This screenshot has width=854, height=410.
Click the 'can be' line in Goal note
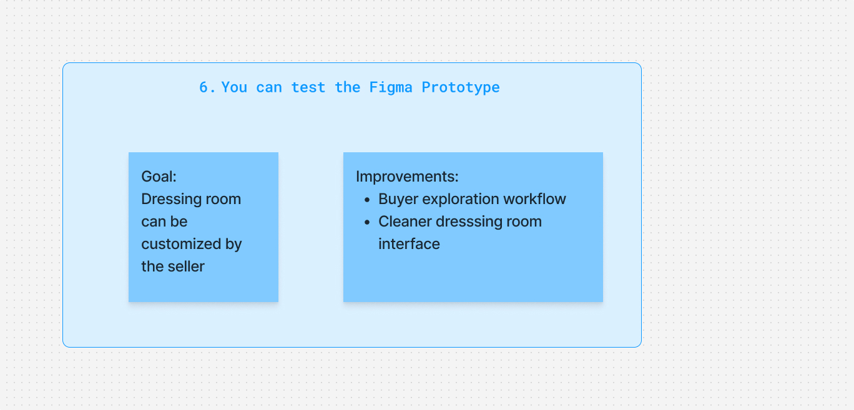click(164, 222)
